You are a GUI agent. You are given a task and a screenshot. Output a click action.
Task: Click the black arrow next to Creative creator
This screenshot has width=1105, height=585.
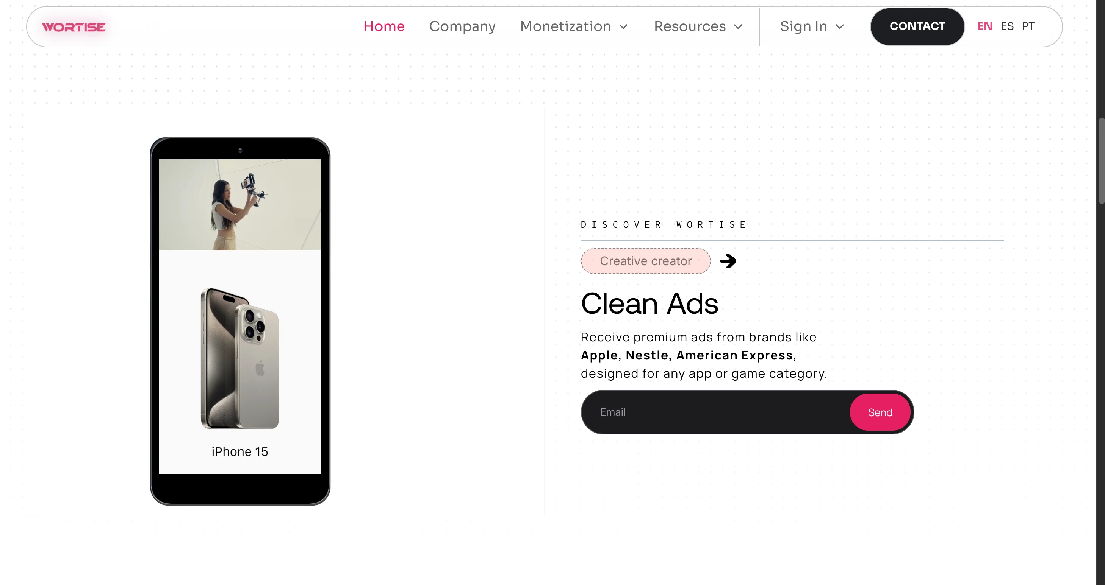tap(728, 261)
